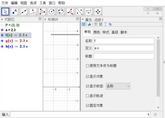Open the 帮助 menu
Viewport: 165px width, 118px height.
tap(62, 3)
